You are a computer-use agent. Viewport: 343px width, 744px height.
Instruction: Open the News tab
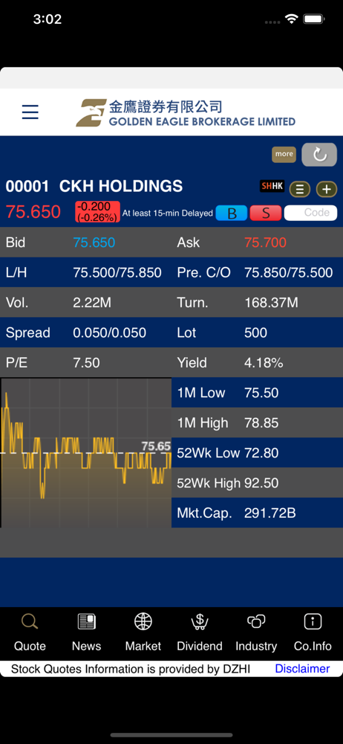point(86,632)
